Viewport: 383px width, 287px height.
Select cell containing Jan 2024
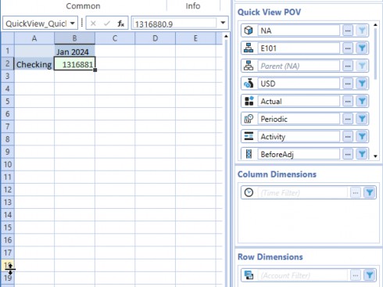(x=74, y=51)
